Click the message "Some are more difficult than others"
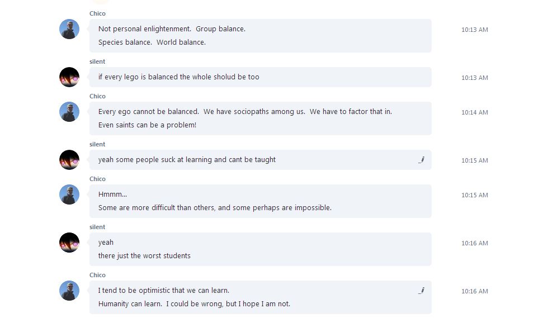549x318 pixels. (215, 208)
